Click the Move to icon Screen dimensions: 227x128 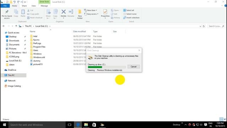[x=48, y=12]
